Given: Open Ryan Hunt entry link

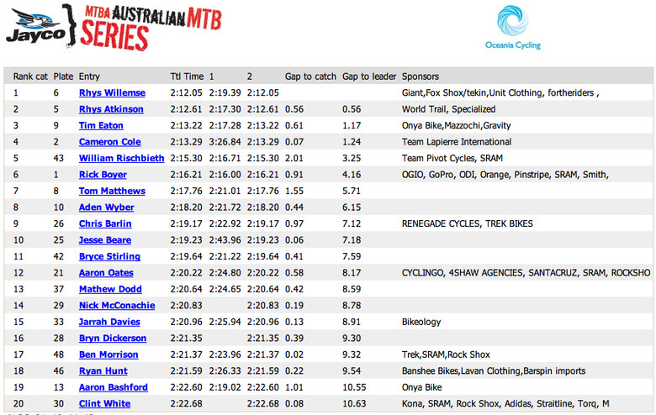Looking at the screenshot, I should pos(103,370).
